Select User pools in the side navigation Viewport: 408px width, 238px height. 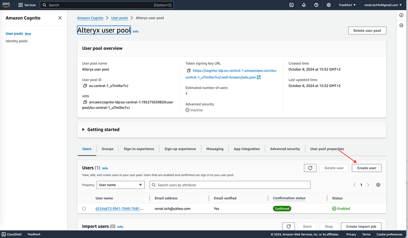[x=14, y=34]
